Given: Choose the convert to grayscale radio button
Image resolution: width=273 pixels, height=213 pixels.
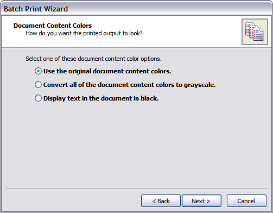Looking at the screenshot, I should click(x=38, y=85).
